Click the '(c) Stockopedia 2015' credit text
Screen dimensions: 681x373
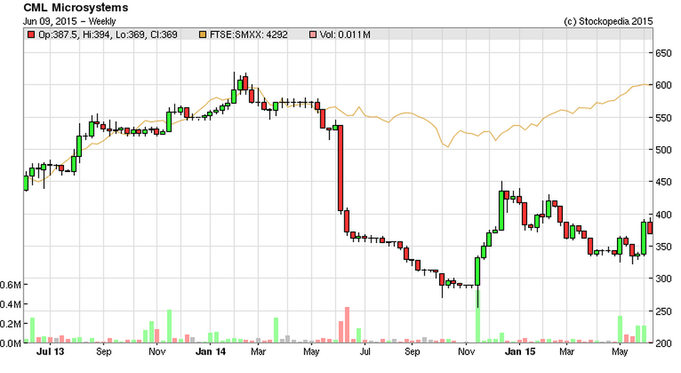tap(608, 21)
